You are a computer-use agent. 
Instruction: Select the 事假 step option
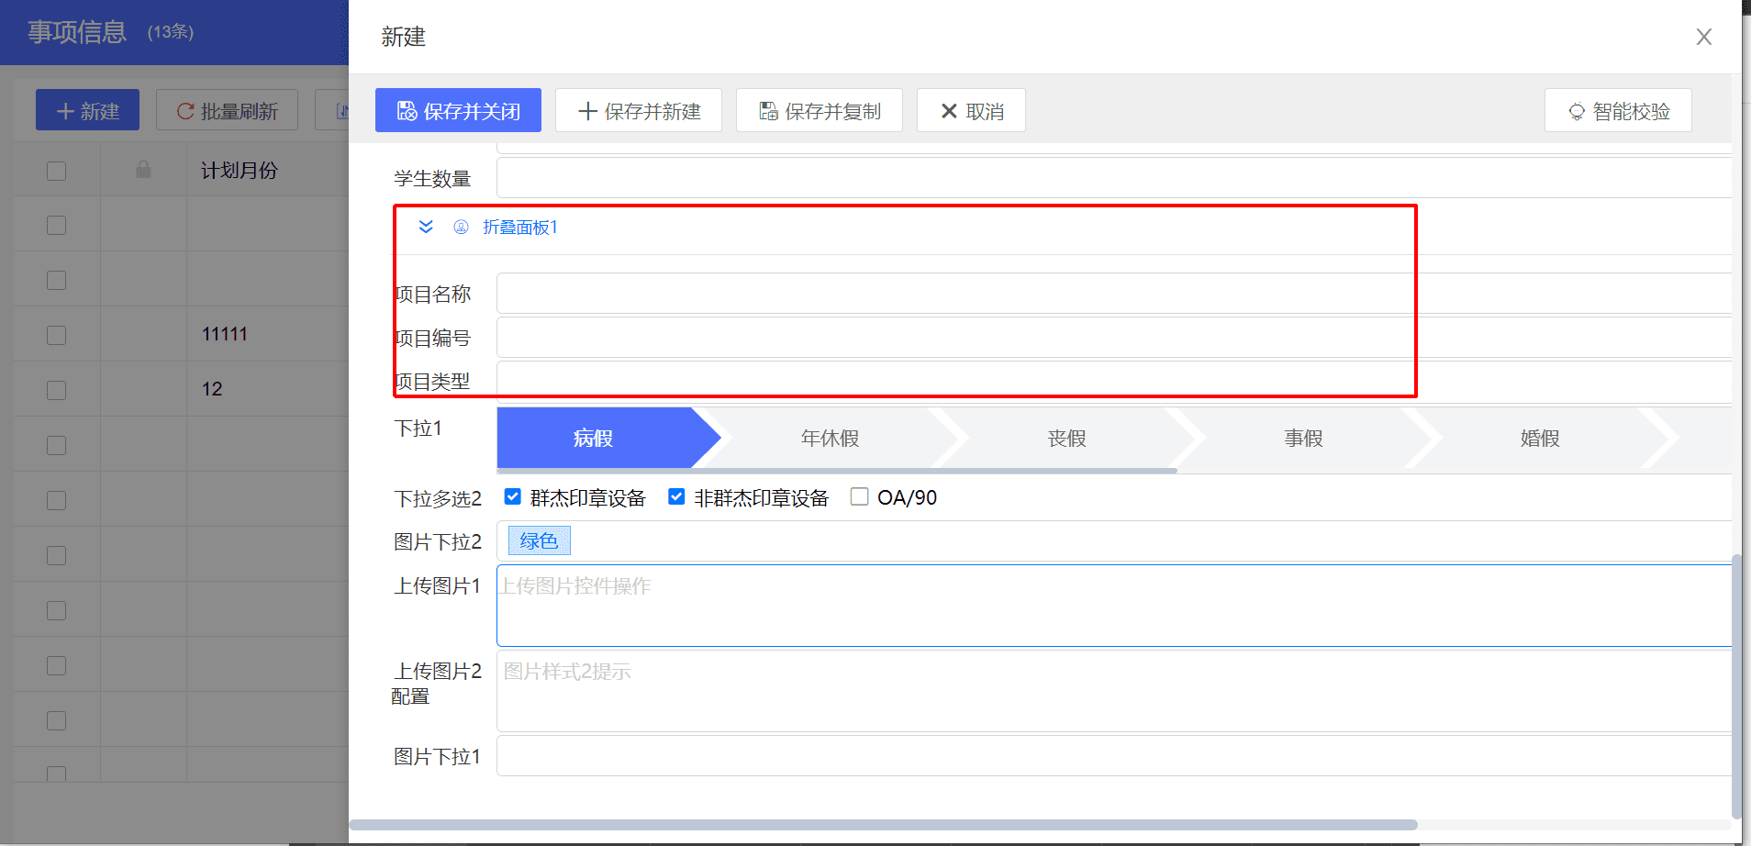[x=1303, y=439]
